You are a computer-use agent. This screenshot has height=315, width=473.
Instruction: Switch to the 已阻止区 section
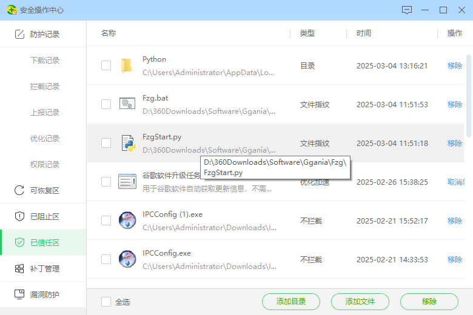(43, 216)
